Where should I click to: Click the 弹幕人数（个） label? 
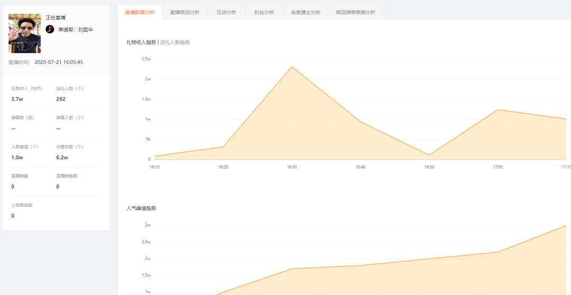point(70,118)
